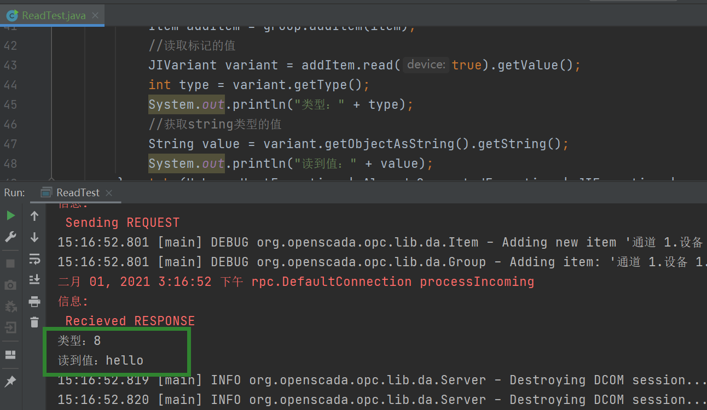This screenshot has height=410, width=707.
Task: Click line number 48 in the gutter
Action: pos(10,163)
